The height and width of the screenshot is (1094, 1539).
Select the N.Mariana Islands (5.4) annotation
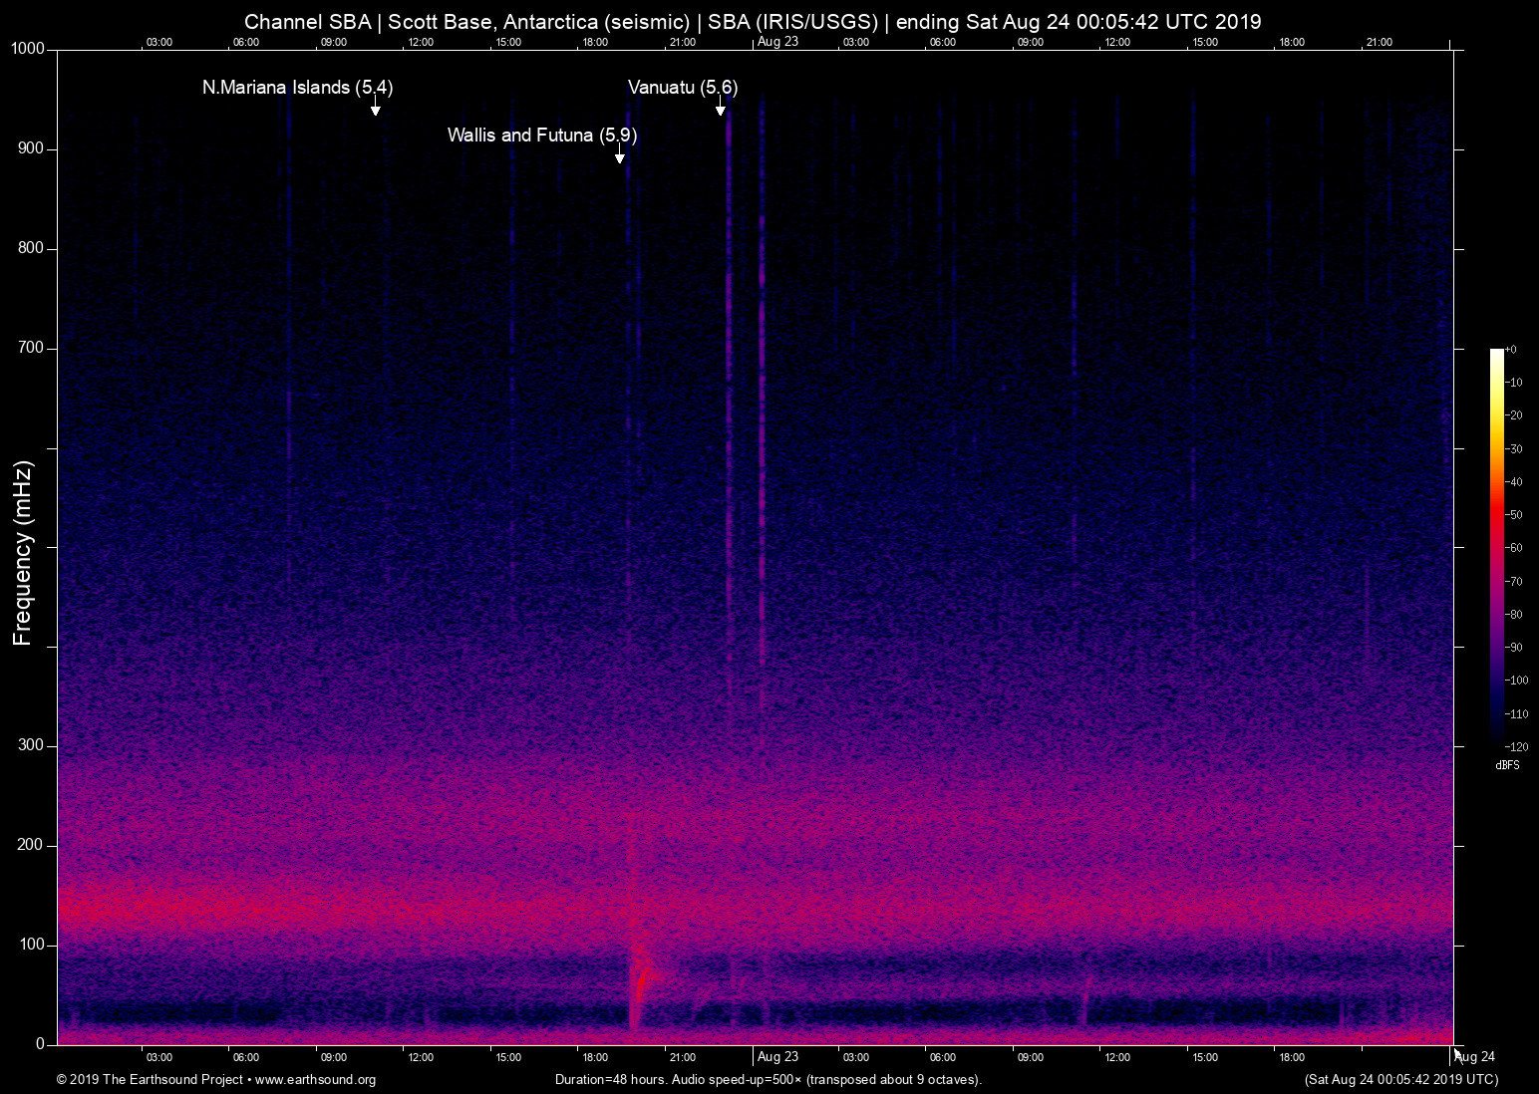[297, 88]
